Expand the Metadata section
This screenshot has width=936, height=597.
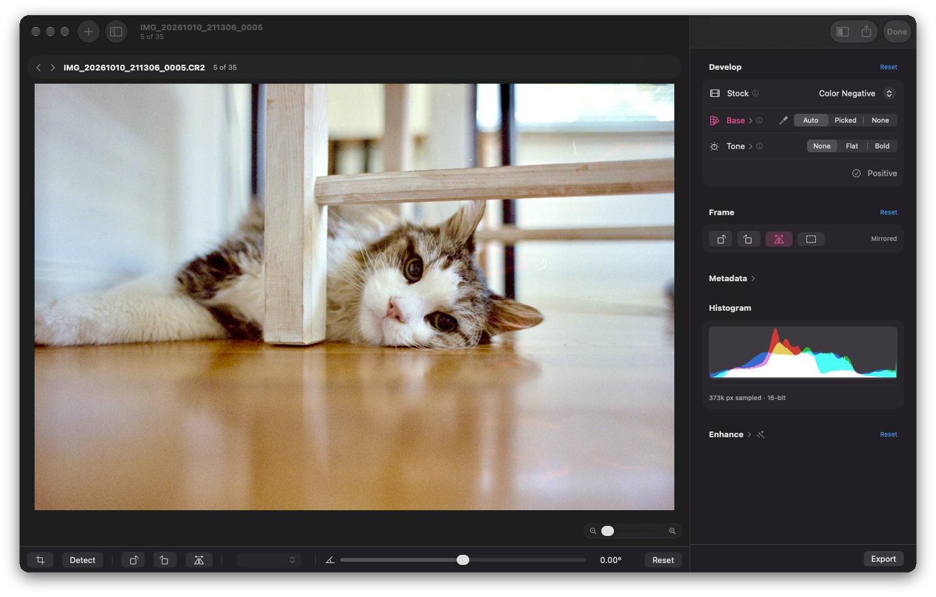click(732, 278)
